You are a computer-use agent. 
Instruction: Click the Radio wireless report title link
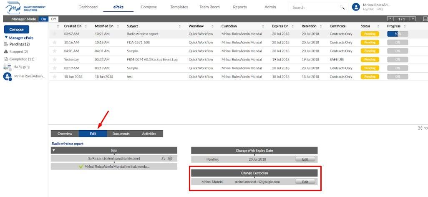68,144
